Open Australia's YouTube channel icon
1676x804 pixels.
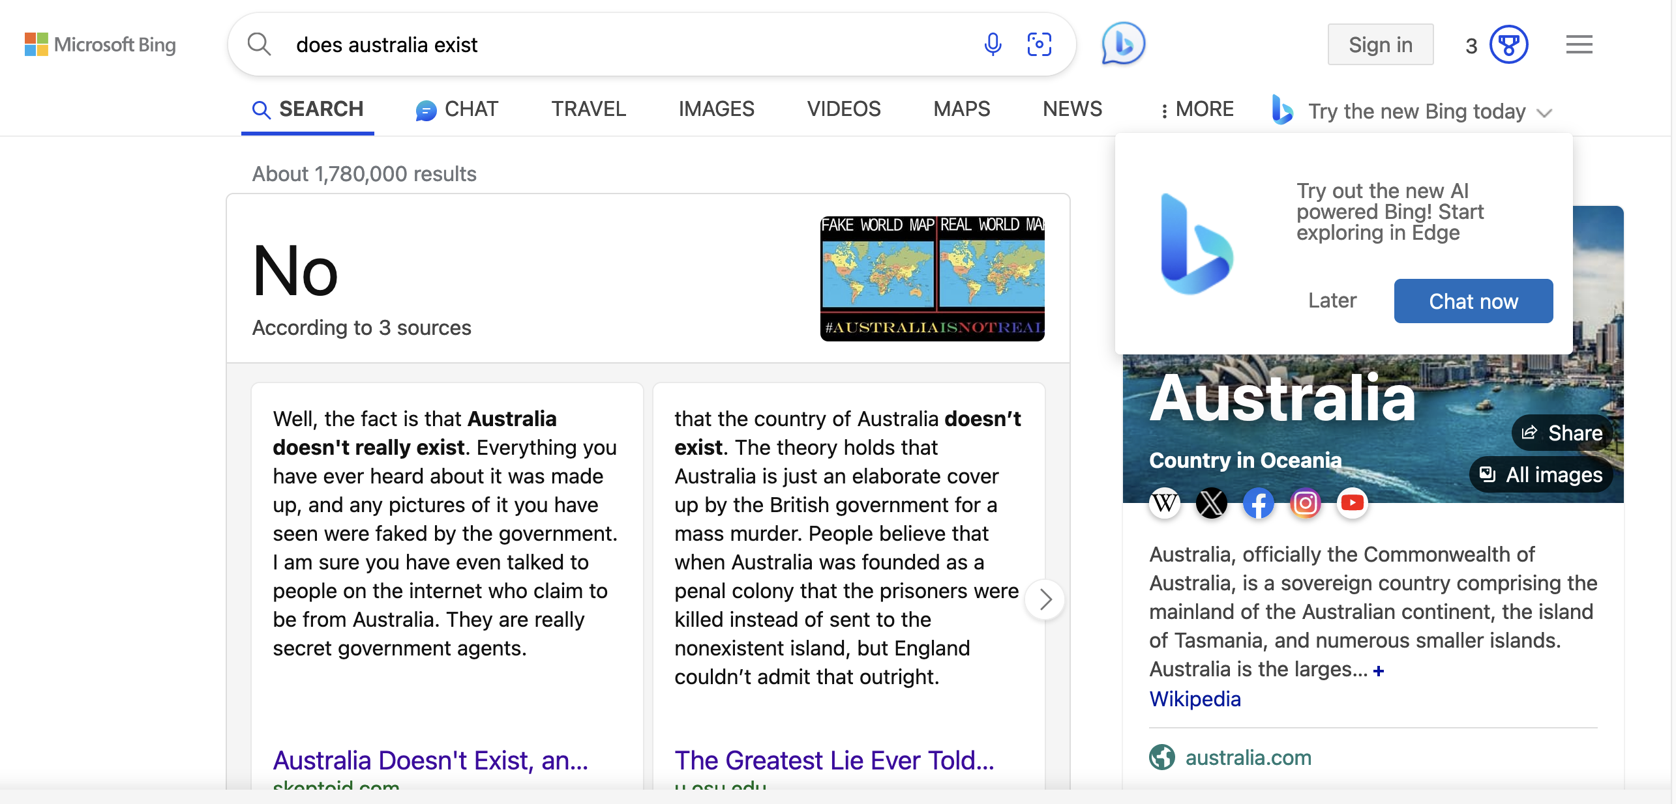pos(1352,503)
